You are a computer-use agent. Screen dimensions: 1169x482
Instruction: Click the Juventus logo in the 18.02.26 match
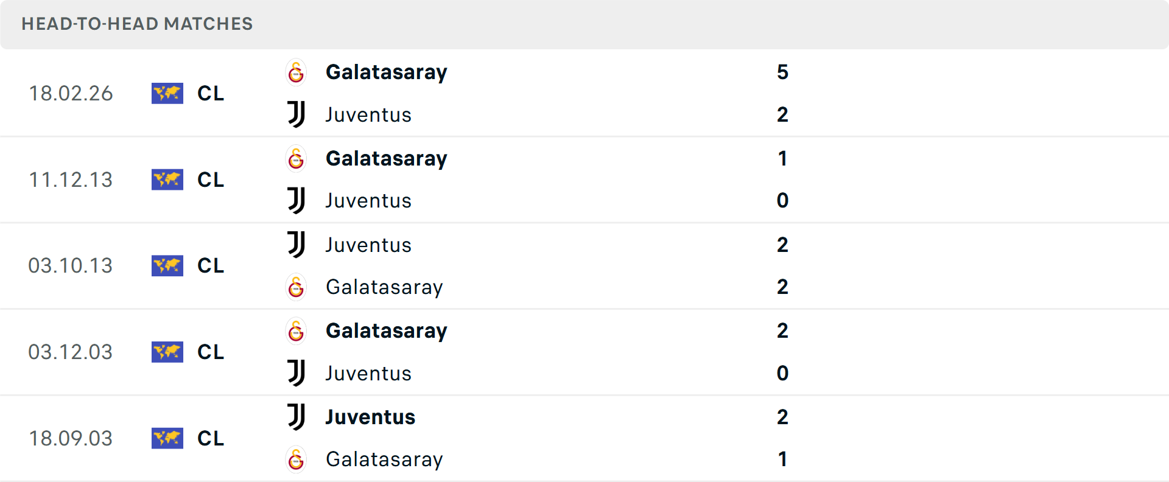(296, 114)
